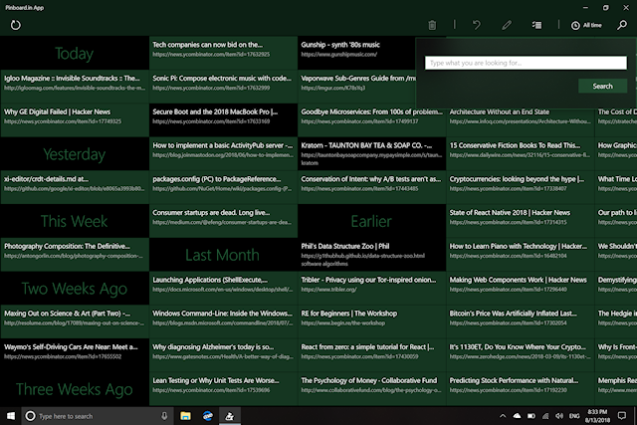Open the All time filter
Viewport: 637px width, 425px height.
click(x=586, y=25)
